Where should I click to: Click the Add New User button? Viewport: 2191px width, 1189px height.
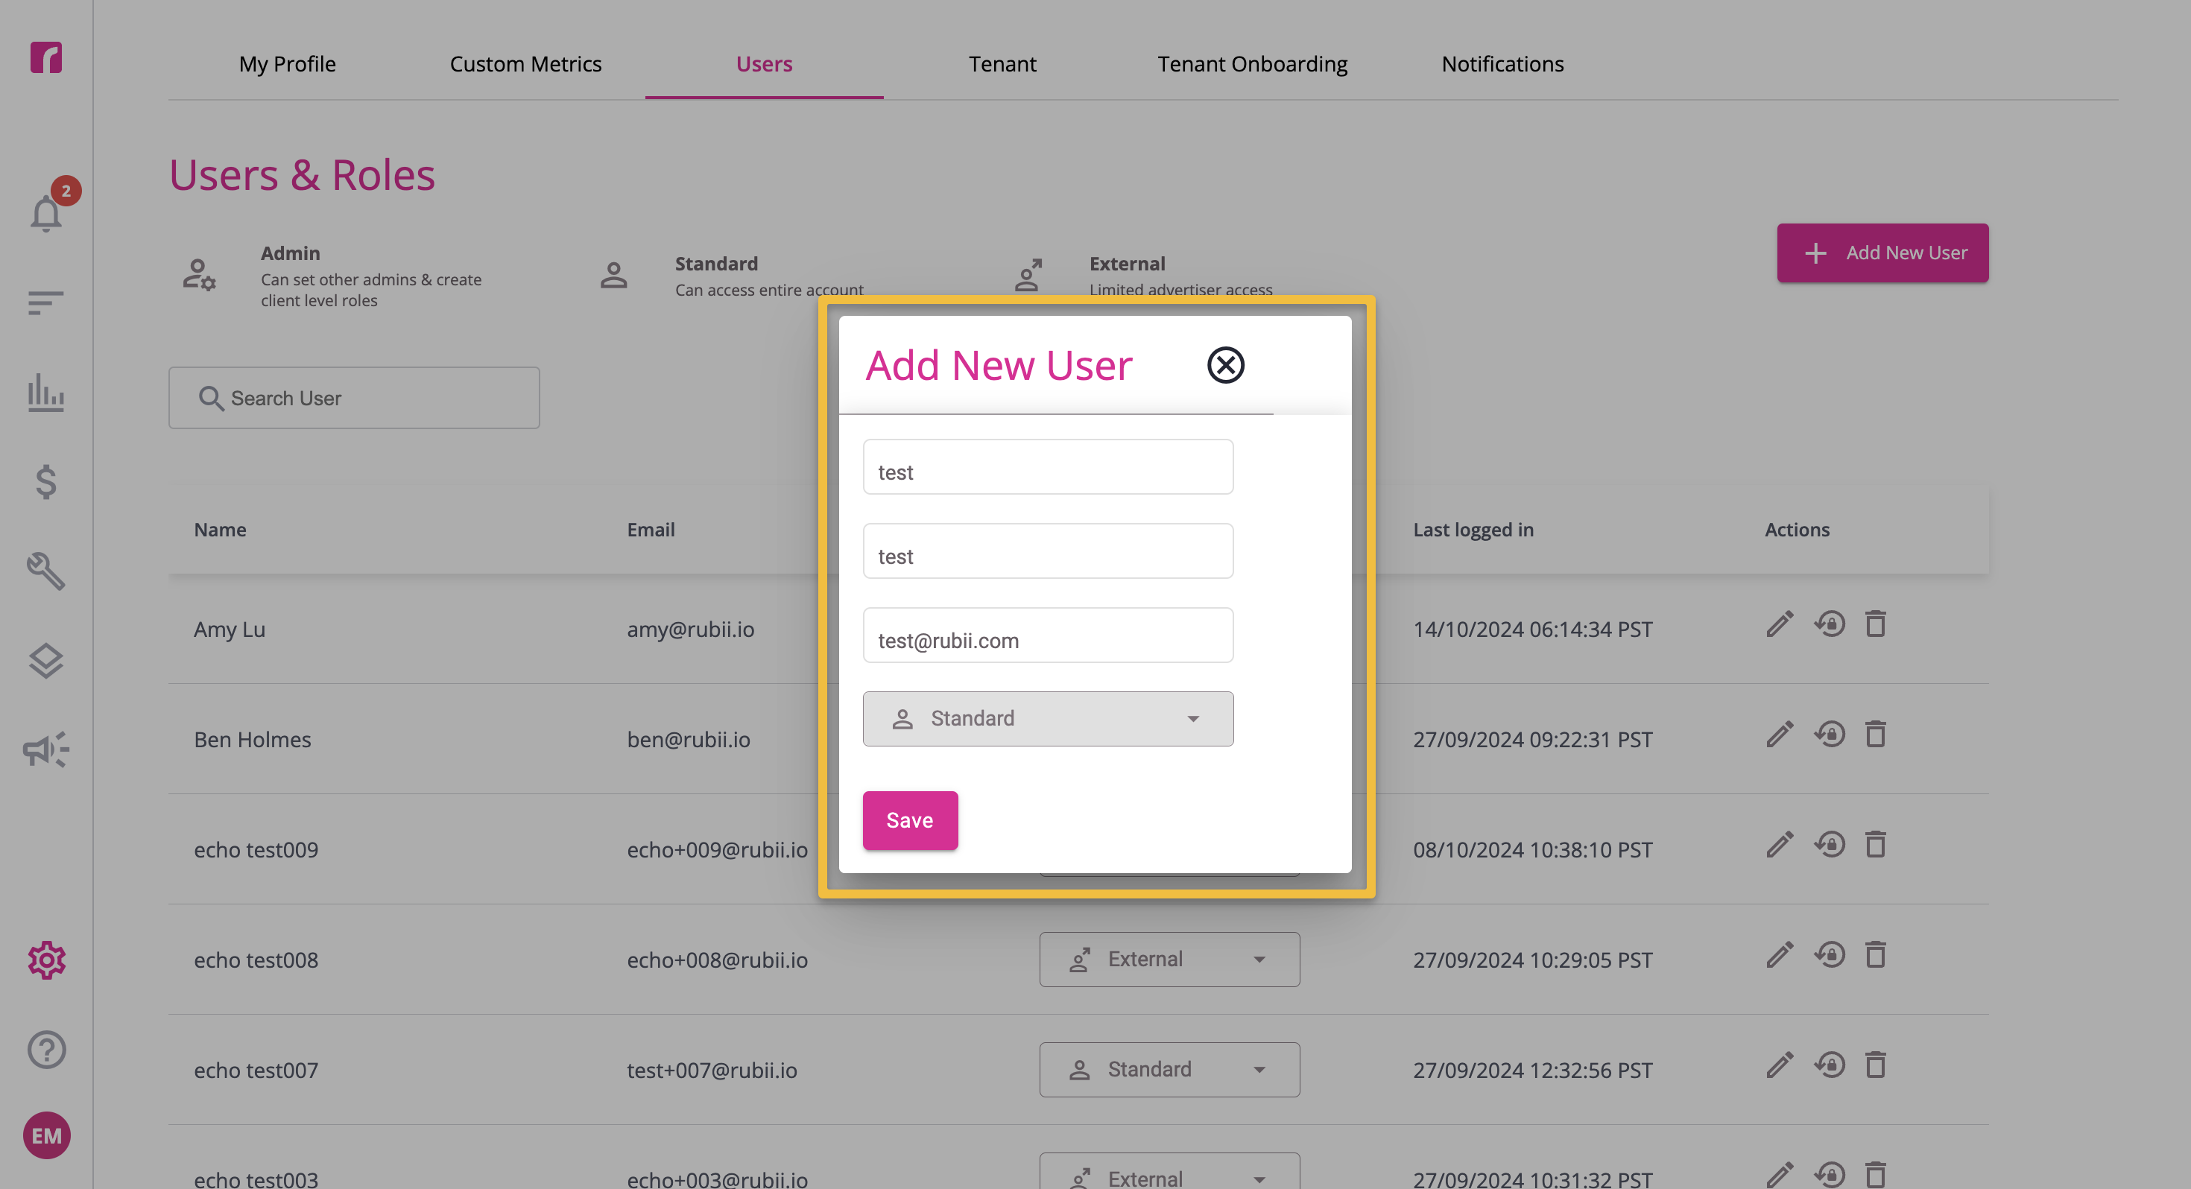click(x=1882, y=253)
